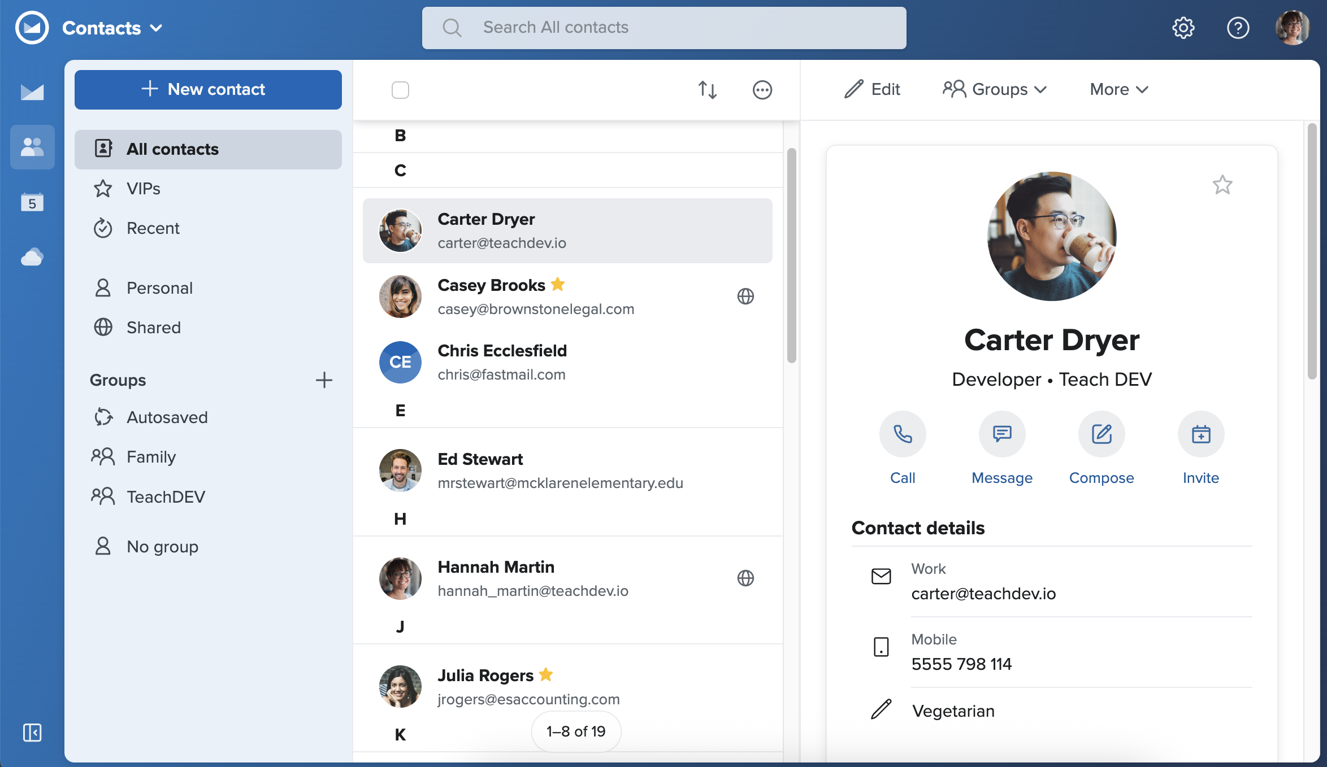The height and width of the screenshot is (767, 1327).
Task: Open the Groups dropdown menu
Action: click(x=995, y=89)
